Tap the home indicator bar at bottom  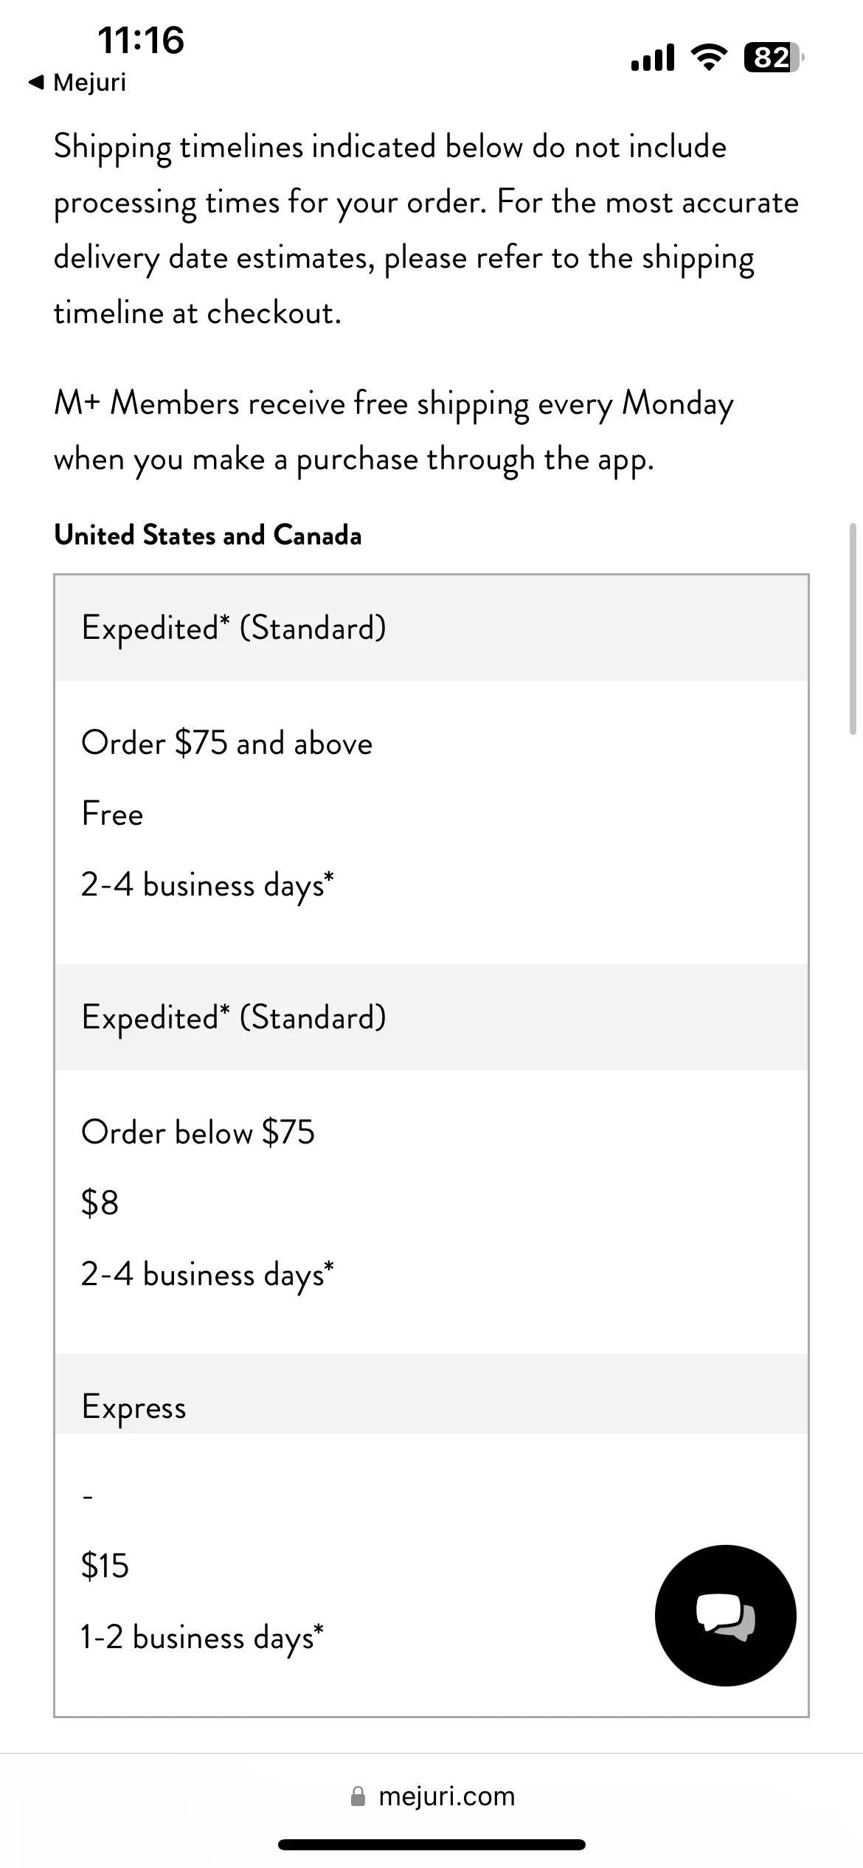point(431,1845)
